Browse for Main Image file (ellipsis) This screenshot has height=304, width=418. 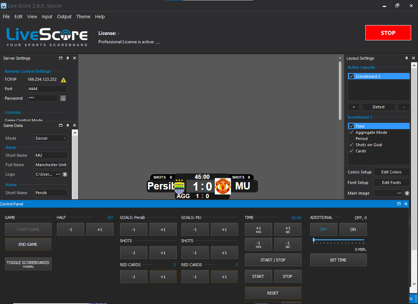(399, 193)
